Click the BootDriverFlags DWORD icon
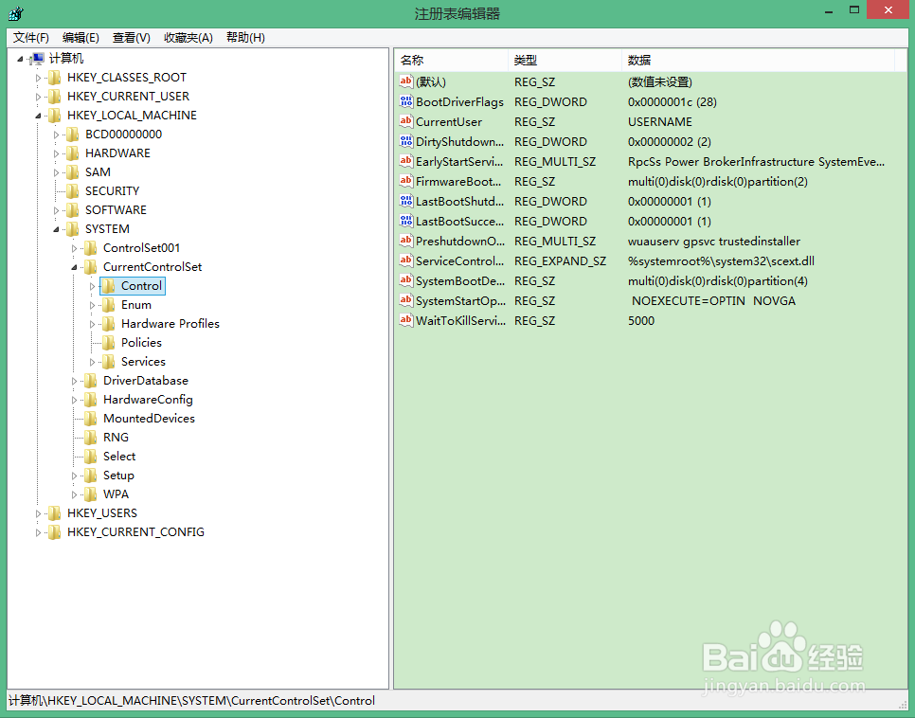915x718 pixels. [406, 101]
